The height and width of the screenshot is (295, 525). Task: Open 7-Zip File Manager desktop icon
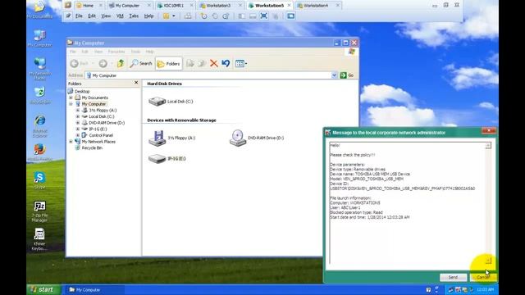pos(40,211)
